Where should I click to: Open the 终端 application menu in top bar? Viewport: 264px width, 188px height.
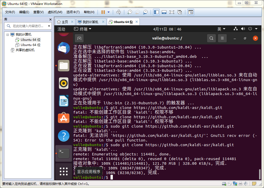[83, 29]
